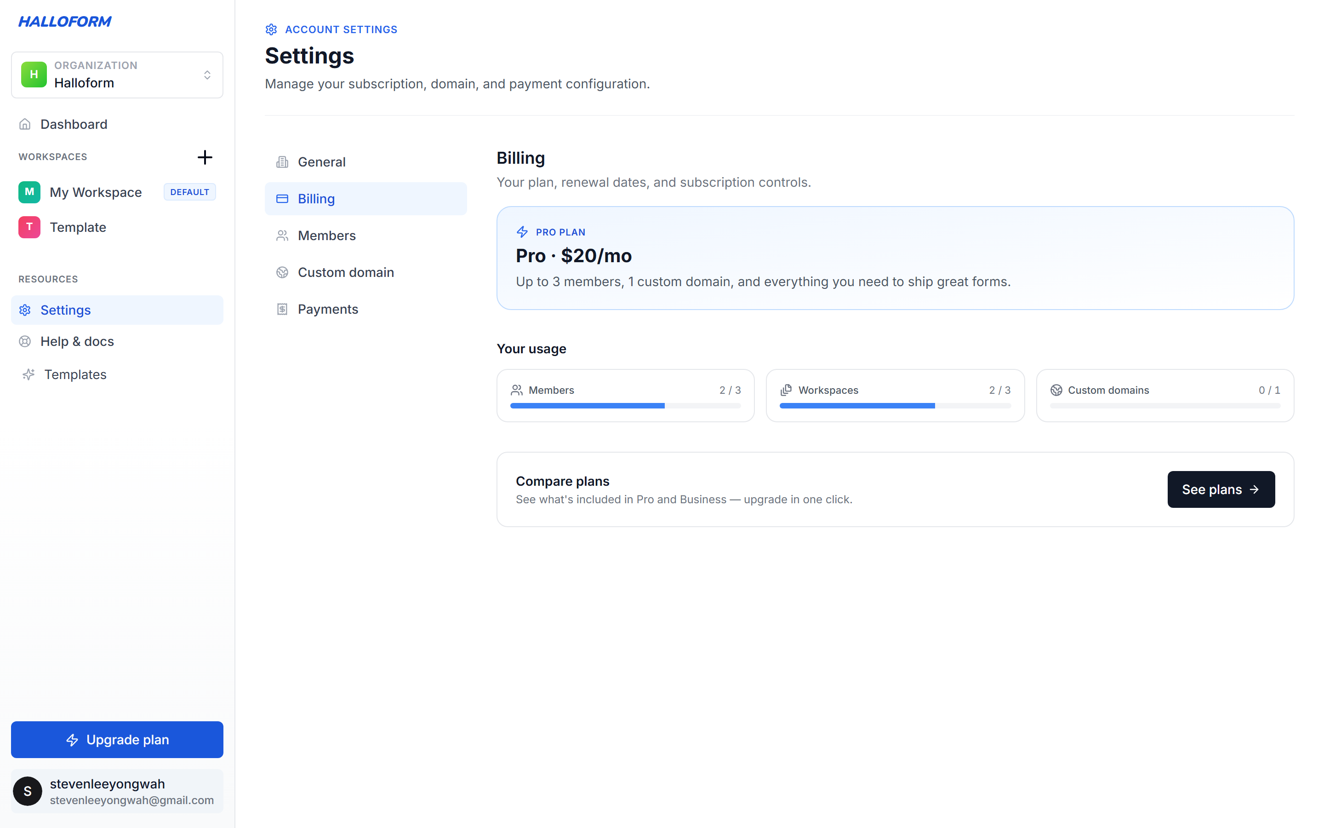Click the Help & docs lifebuoy icon
This screenshot has height=828, width=1324.
coord(25,342)
